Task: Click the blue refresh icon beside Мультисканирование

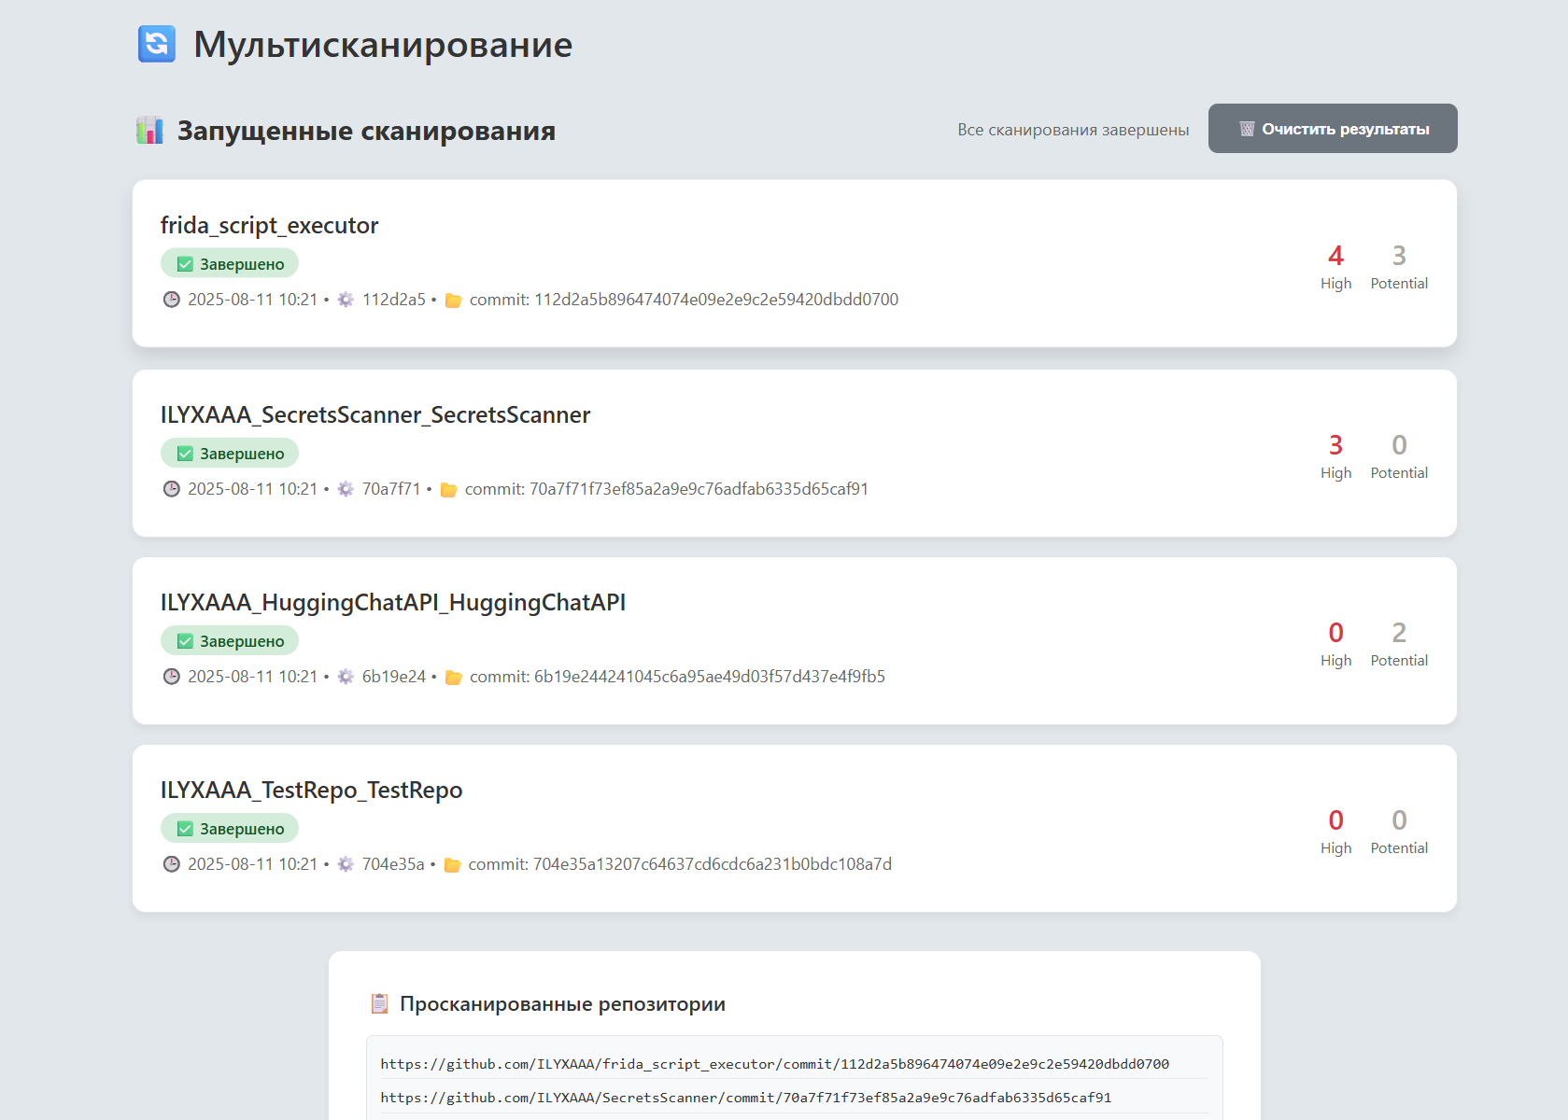Action: pos(157,44)
